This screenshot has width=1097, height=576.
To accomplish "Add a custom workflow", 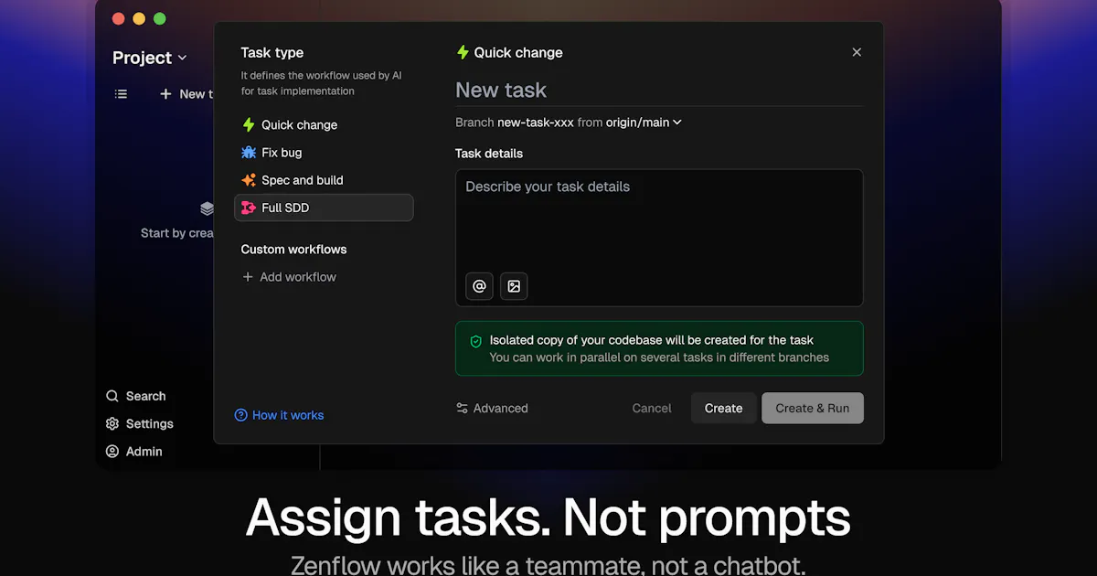I will pyautogui.click(x=289, y=277).
